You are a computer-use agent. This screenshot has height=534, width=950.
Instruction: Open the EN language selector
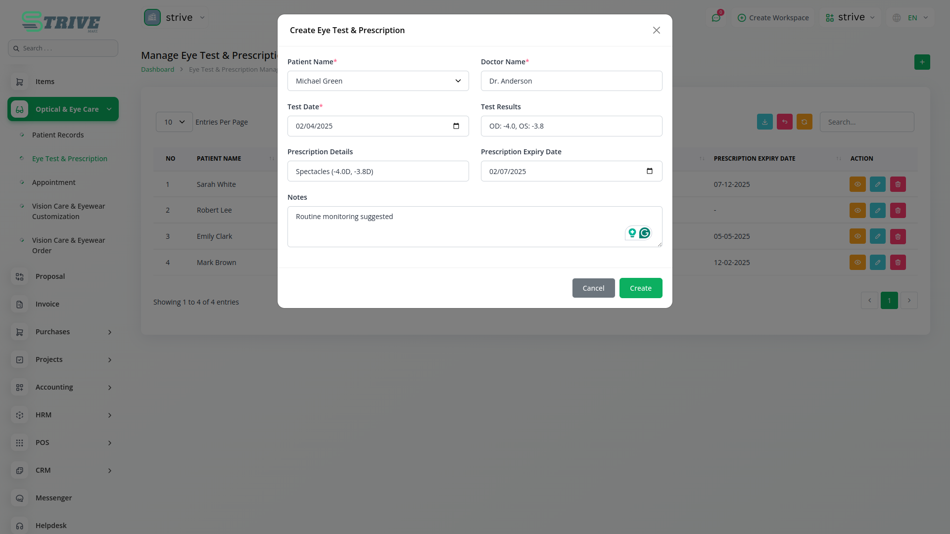911,18
